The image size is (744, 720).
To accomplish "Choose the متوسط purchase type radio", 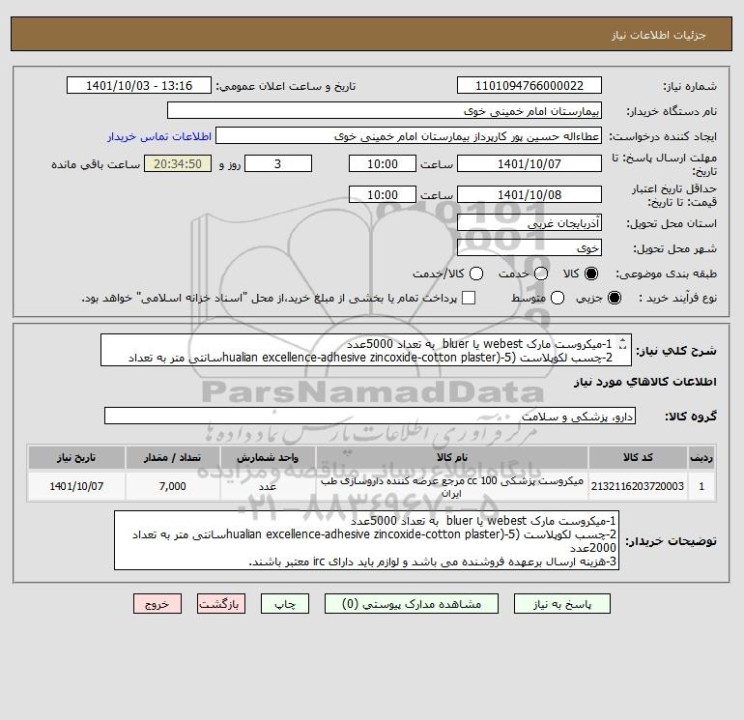I will (x=558, y=298).
